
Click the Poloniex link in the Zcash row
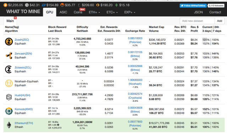(x=135, y=42)
